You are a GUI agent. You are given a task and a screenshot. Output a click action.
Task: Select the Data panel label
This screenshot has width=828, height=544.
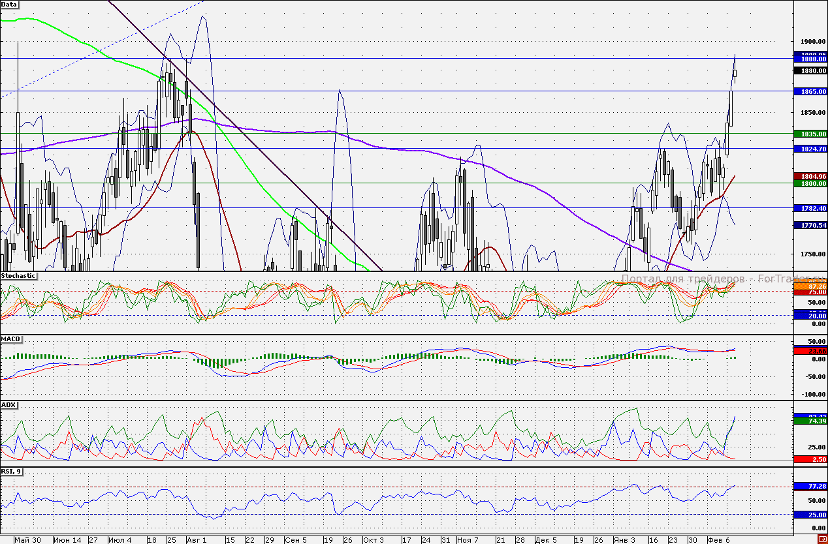tap(10, 4)
